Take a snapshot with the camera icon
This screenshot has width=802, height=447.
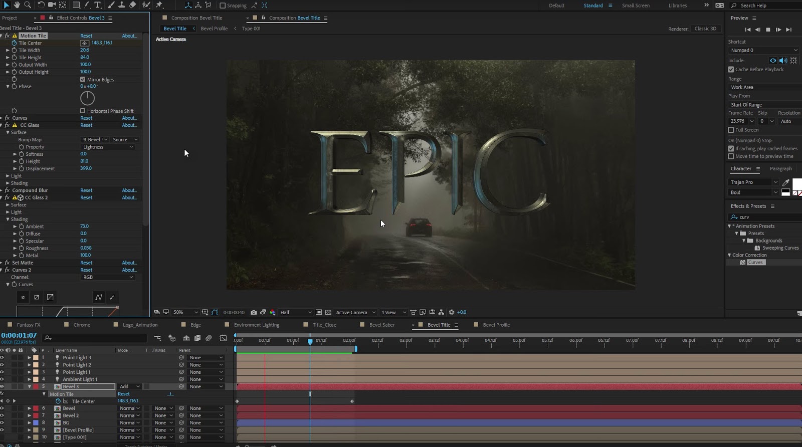pos(254,312)
